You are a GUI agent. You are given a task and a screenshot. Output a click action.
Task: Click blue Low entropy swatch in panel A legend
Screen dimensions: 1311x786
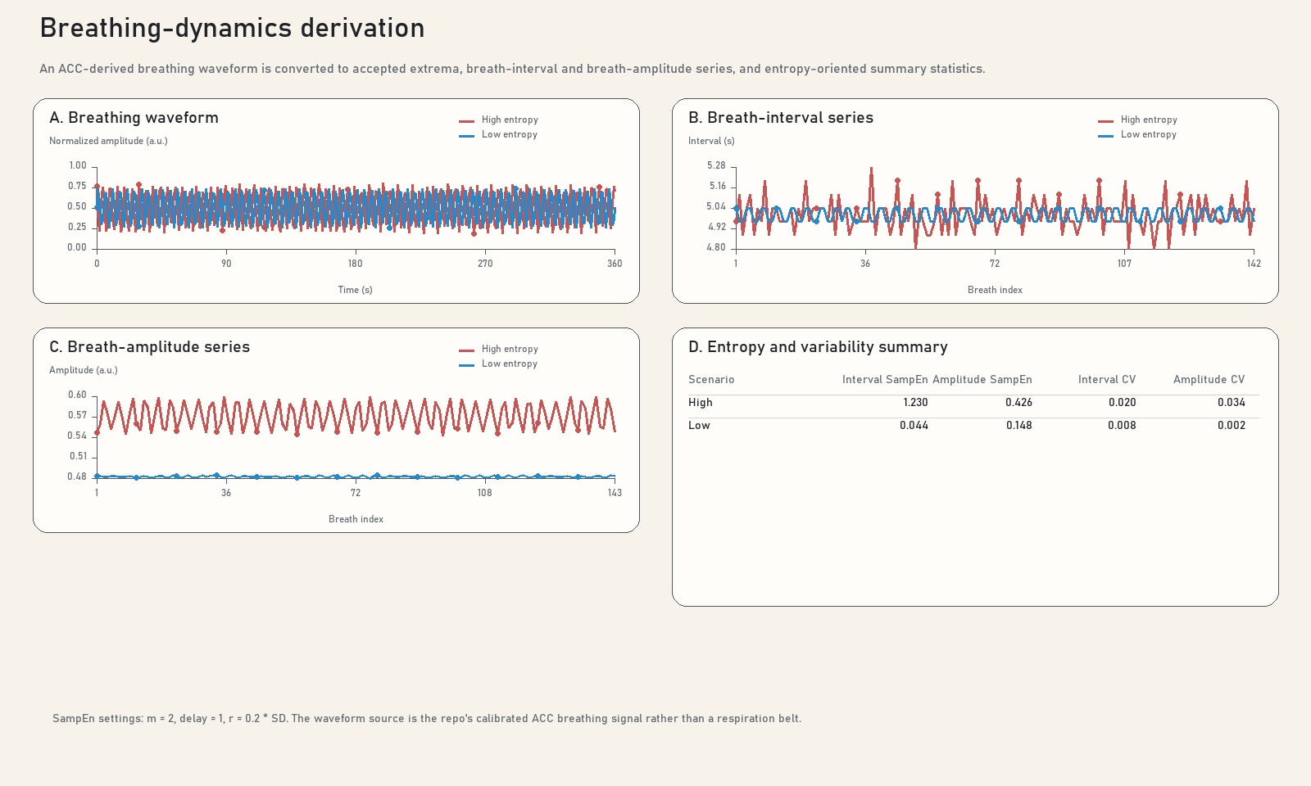tap(466, 135)
